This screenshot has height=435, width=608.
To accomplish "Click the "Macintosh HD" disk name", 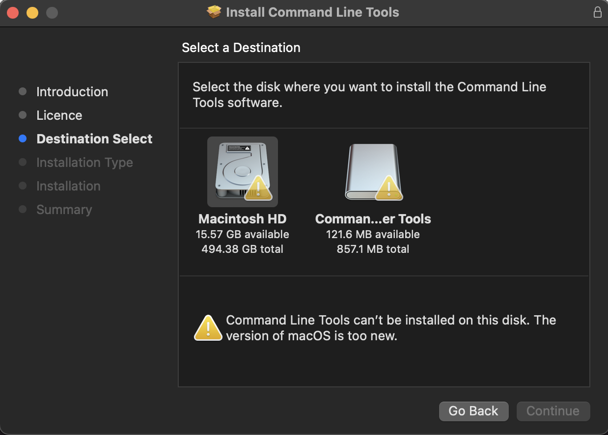I will [243, 219].
